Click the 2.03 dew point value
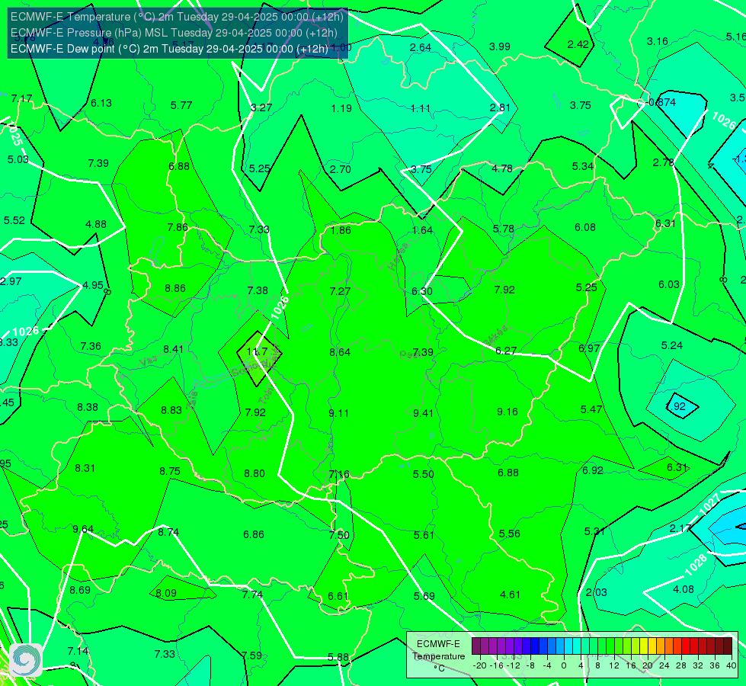Image resolution: width=746 pixels, height=686 pixels. click(596, 593)
